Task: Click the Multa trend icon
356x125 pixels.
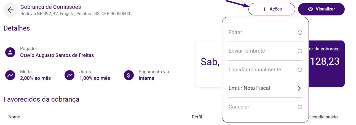Action: pos(10,75)
